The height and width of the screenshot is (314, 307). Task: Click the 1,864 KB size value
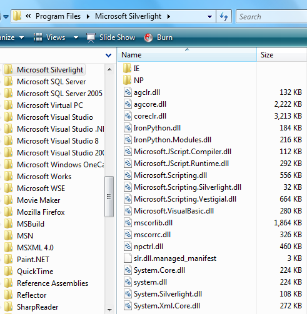point(288,223)
